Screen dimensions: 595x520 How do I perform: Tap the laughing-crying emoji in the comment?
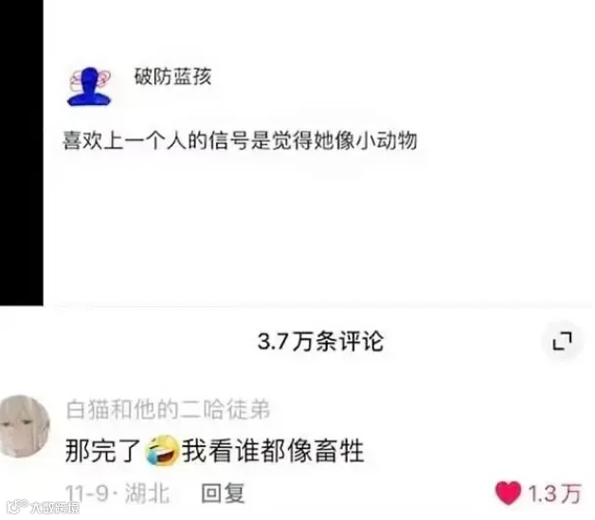pyautogui.click(x=162, y=451)
